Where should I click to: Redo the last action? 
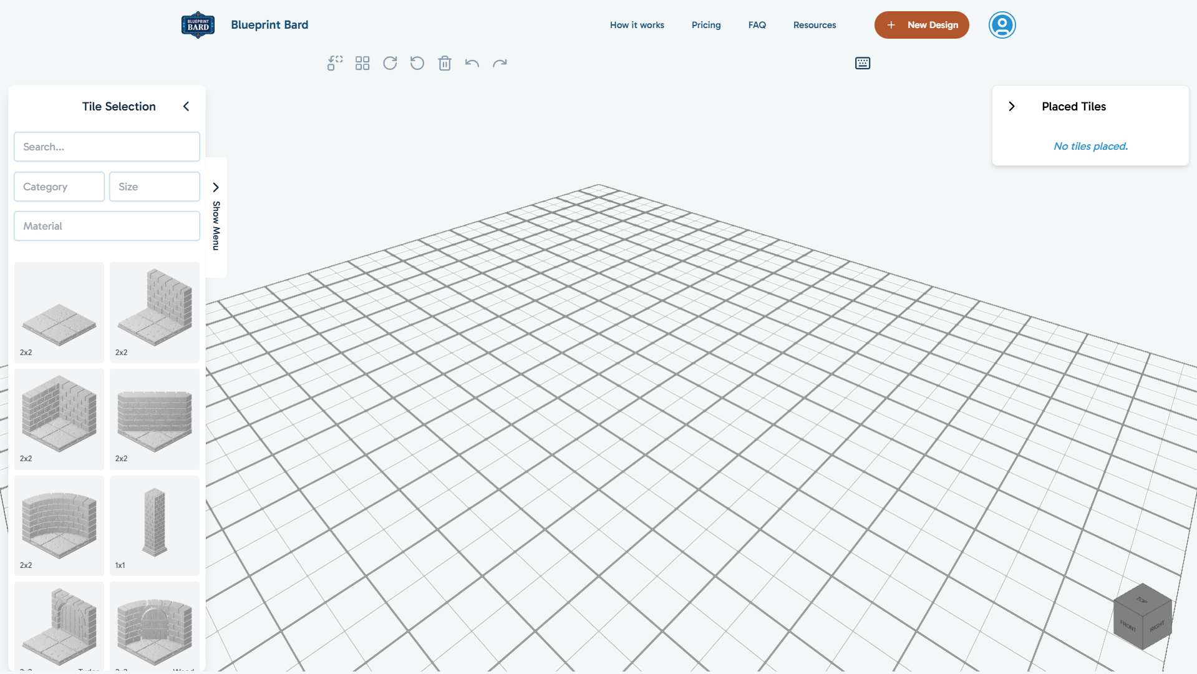[500, 63]
